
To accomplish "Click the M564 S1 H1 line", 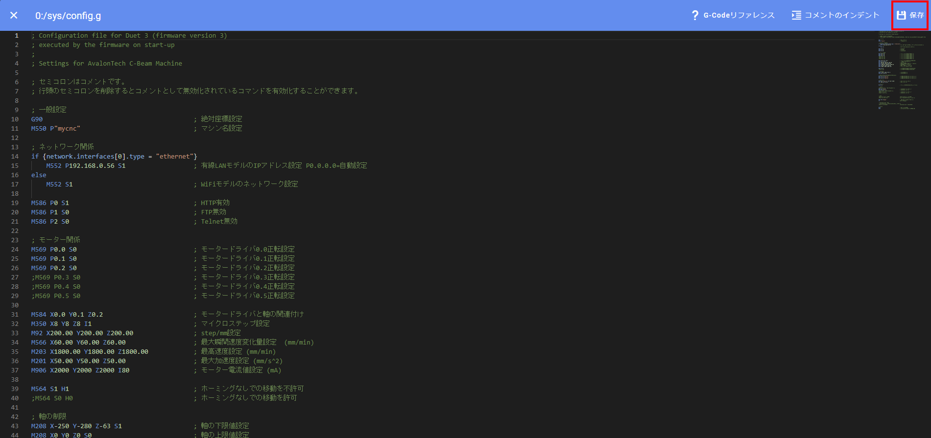I will (x=50, y=389).
